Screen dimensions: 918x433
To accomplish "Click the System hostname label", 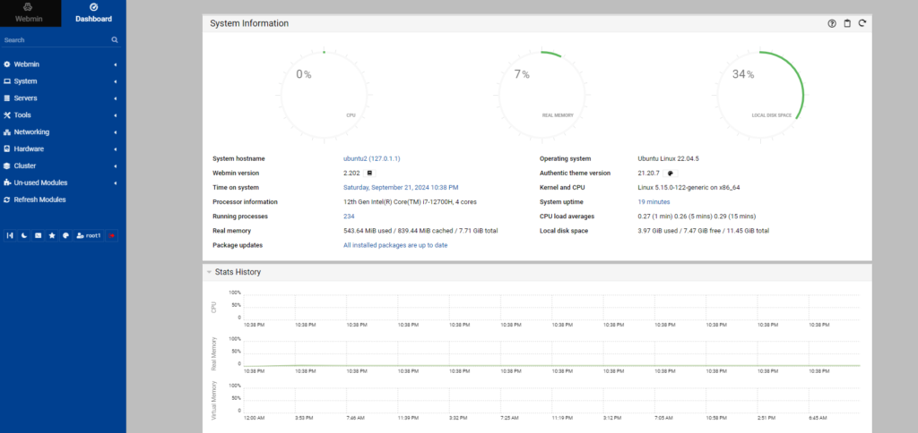I will pyautogui.click(x=238, y=158).
